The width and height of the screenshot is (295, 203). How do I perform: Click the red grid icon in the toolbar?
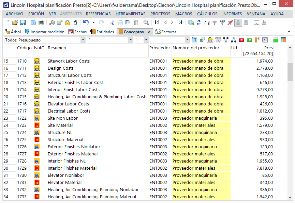[241, 40]
